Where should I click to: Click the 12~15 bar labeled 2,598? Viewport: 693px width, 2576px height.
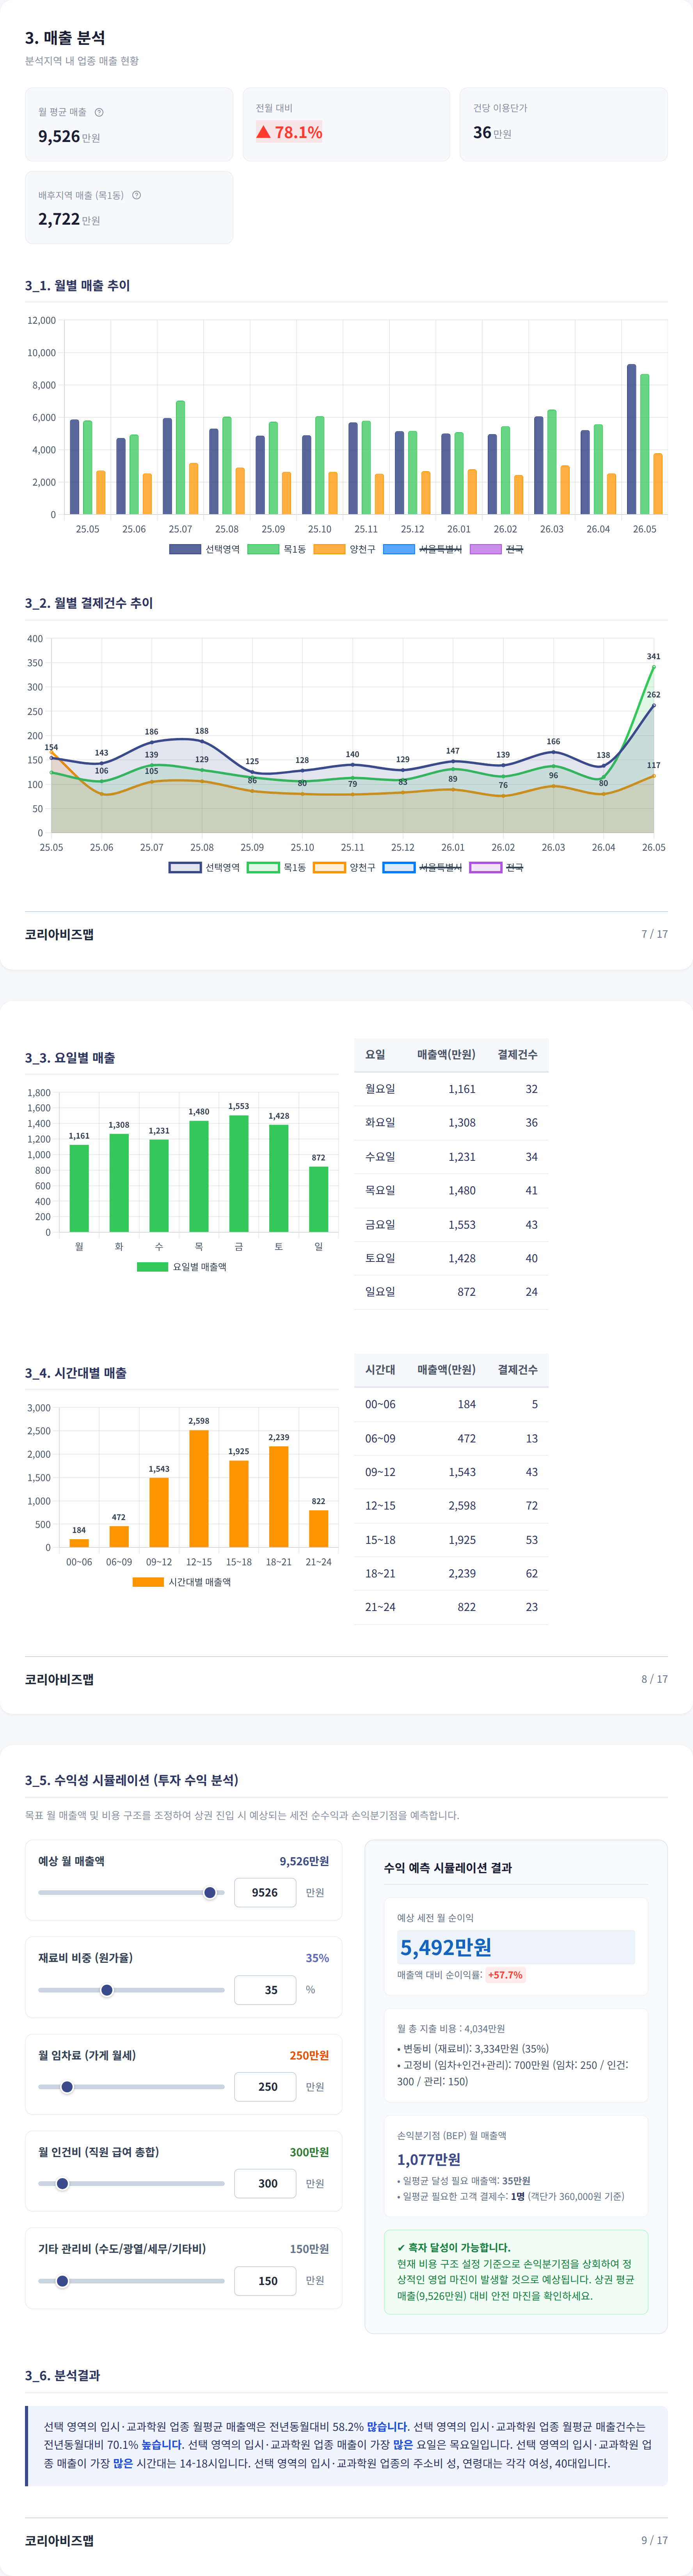[x=199, y=1488]
